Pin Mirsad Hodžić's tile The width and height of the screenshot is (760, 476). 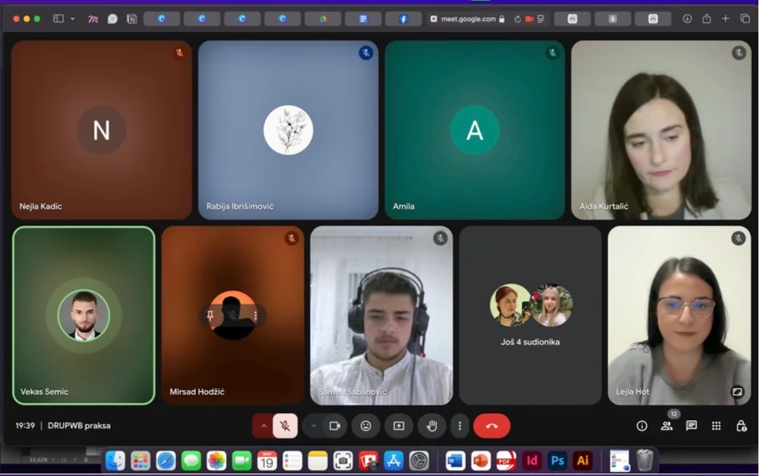pos(210,315)
